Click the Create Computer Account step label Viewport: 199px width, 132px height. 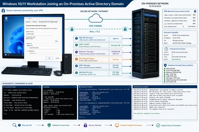(x=131, y=125)
